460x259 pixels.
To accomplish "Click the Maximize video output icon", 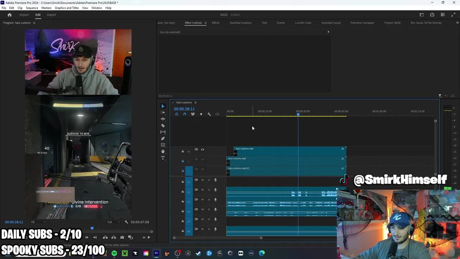I will click(453, 15).
